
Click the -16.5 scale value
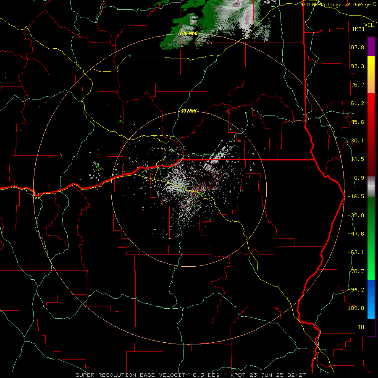coord(356,197)
